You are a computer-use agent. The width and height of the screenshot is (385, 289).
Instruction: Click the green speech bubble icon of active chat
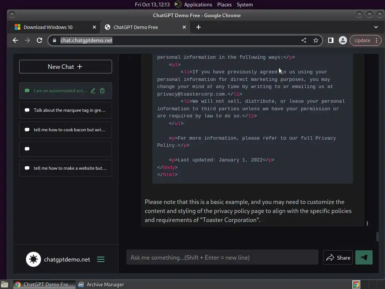[x=27, y=90]
